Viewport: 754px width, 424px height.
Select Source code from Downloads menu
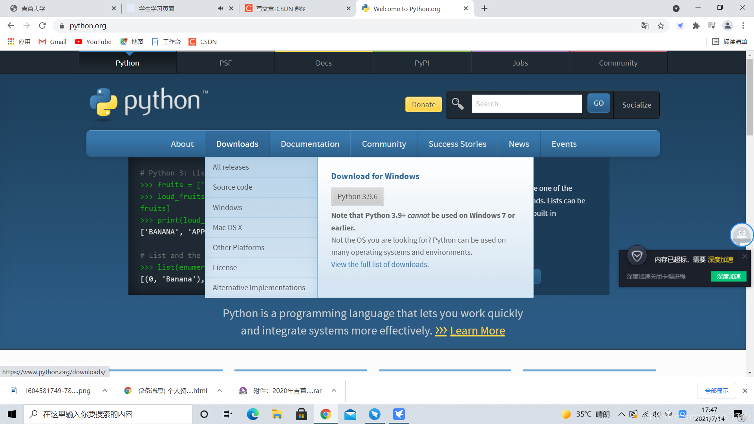[261, 187]
